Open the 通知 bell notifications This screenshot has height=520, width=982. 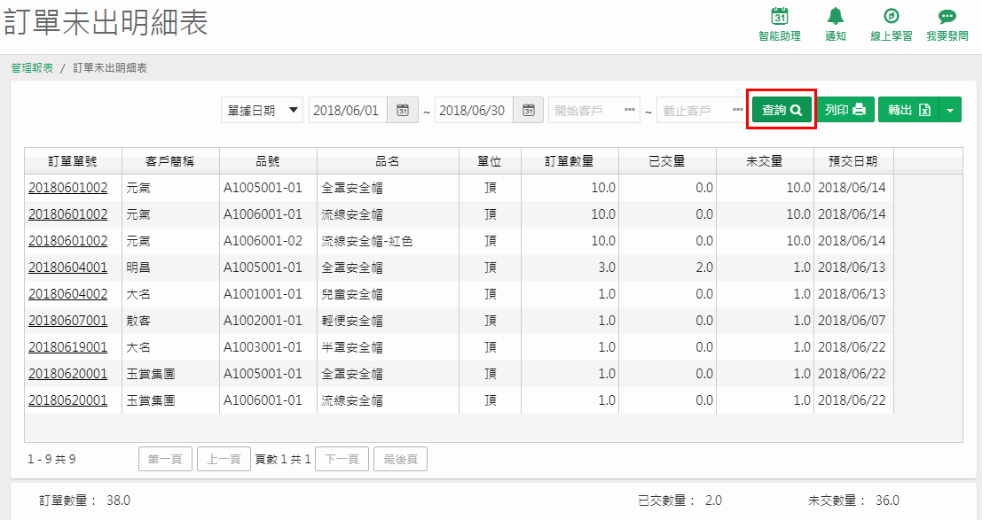pyautogui.click(x=835, y=16)
